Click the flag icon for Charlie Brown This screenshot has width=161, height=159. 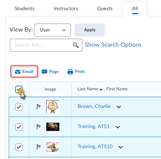38,107
